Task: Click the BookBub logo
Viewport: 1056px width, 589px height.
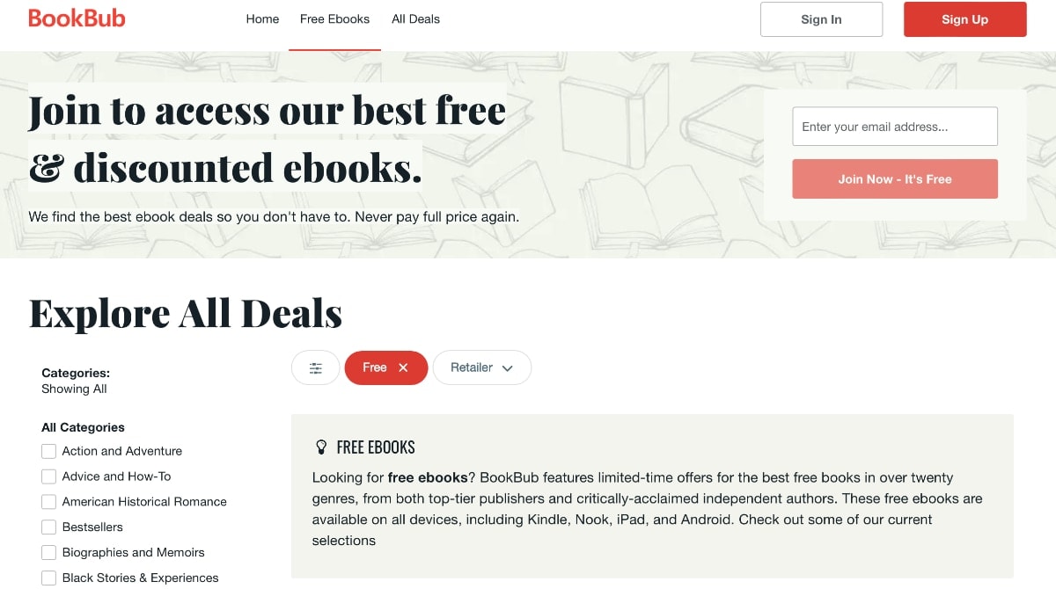Action: click(x=77, y=18)
